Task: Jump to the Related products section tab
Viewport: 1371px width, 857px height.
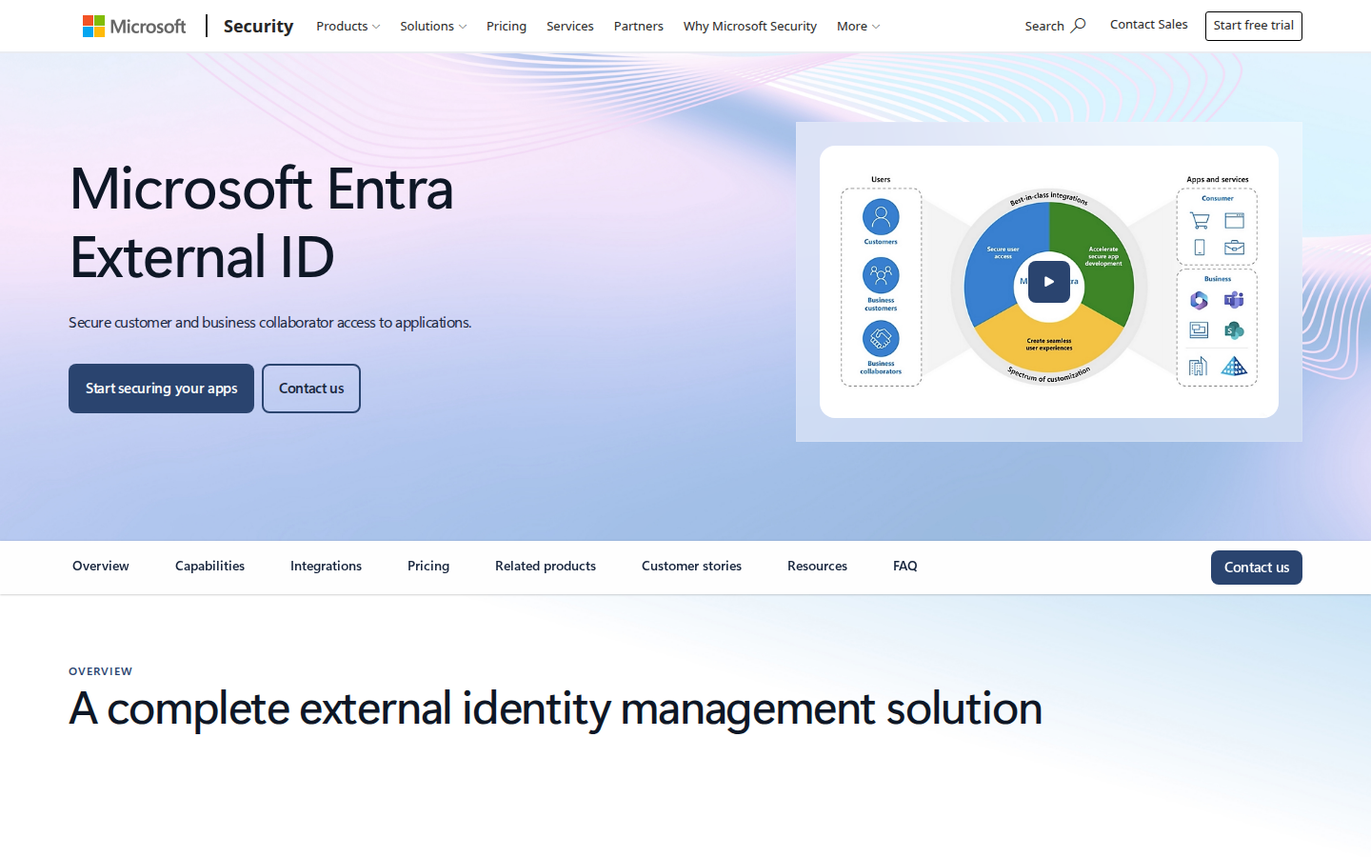Action: 546,567
